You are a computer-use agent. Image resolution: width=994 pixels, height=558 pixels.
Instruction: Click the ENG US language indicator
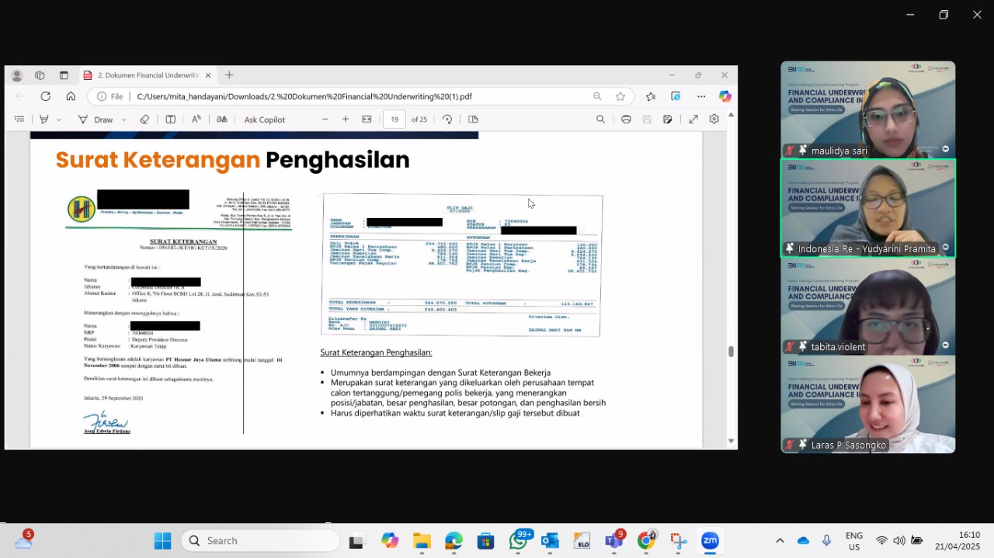point(854,541)
